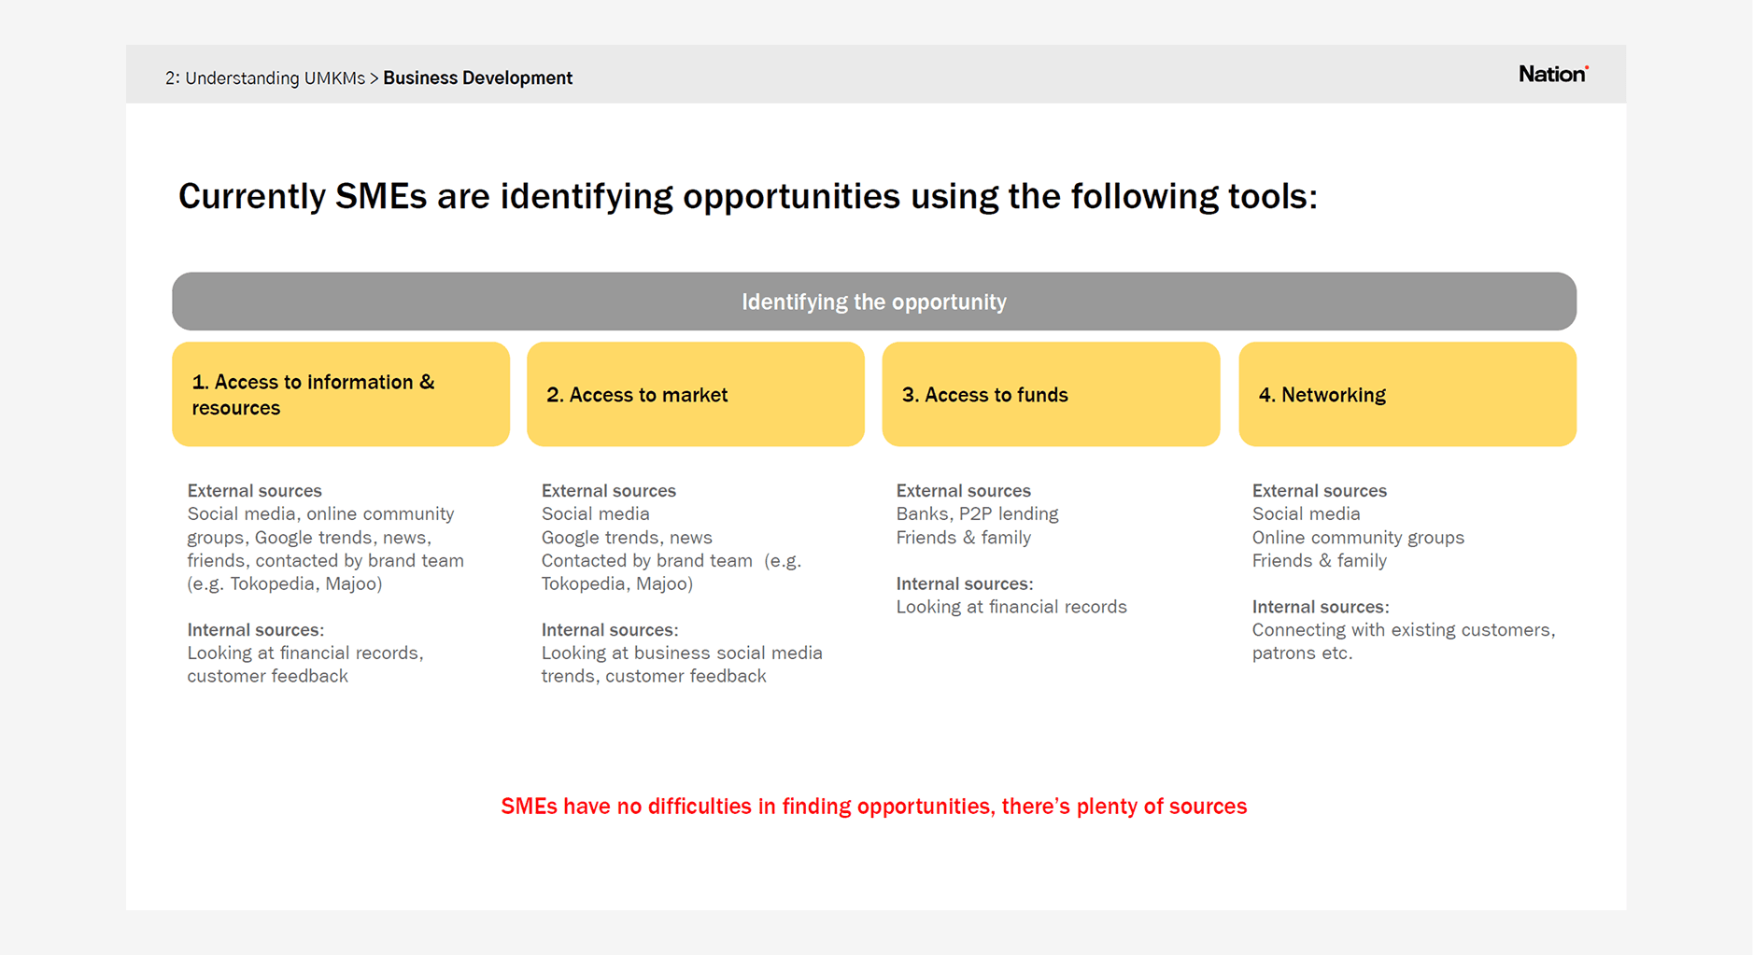Click 'External sources' heading under Access to information
1753x955 pixels.
[x=254, y=491]
